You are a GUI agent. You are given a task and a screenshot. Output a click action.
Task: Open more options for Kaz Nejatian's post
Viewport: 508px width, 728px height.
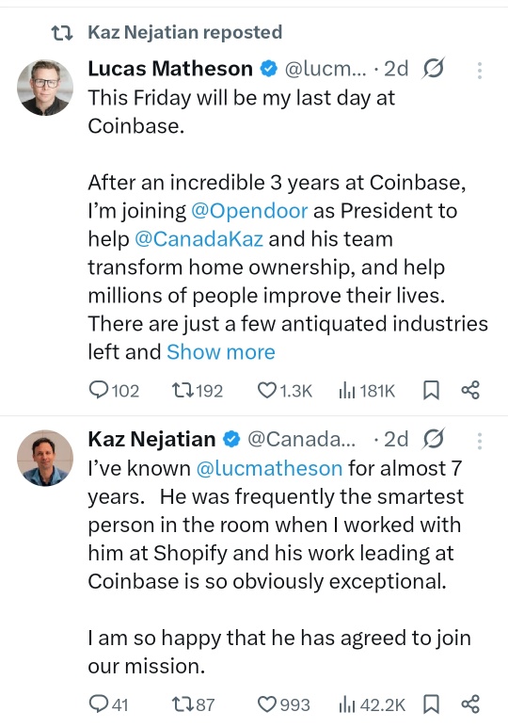click(x=480, y=441)
